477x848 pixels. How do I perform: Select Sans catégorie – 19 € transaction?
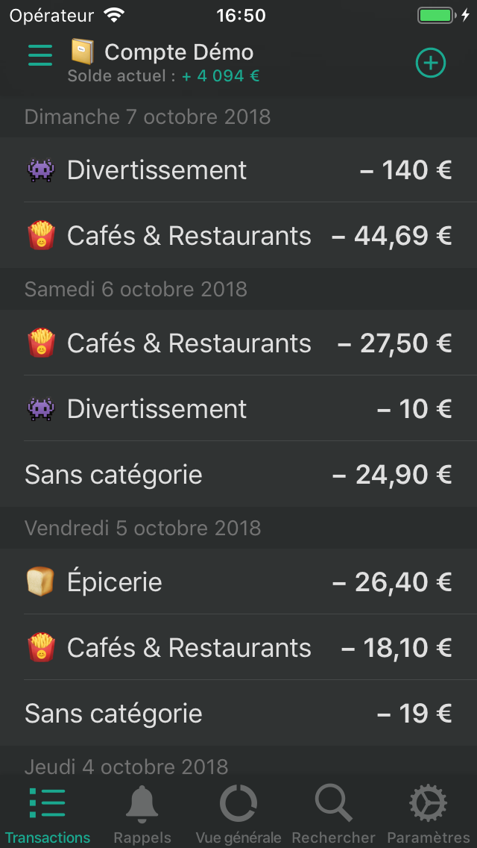(x=238, y=714)
